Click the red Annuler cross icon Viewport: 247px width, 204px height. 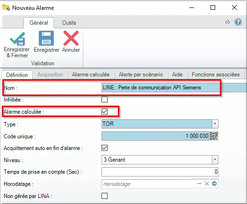coord(71,38)
